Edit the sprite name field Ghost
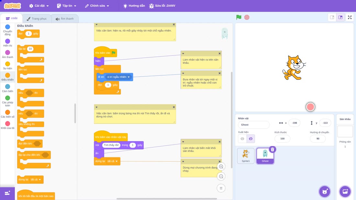The height and width of the screenshot is (200, 356). click(254, 125)
